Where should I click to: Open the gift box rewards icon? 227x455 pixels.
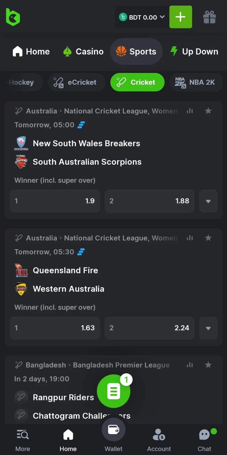[x=209, y=17]
